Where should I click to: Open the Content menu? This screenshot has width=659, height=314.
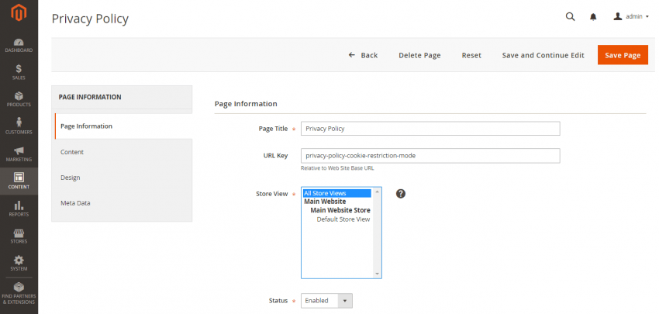[x=19, y=181]
